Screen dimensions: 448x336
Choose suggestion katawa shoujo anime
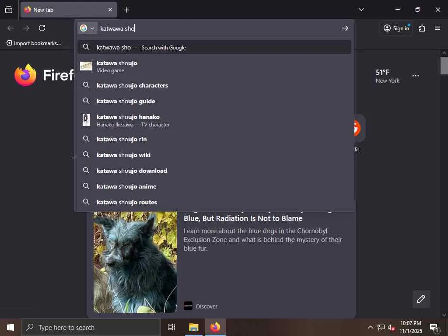pyautogui.click(x=214, y=186)
